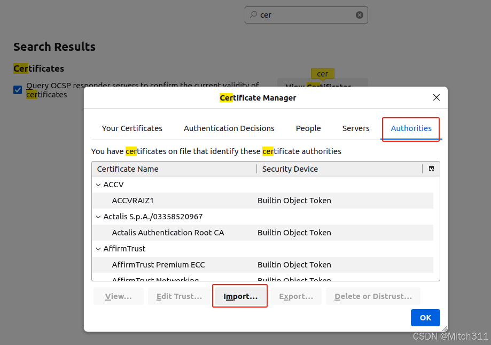
Task: Go to the Servers tab
Action: [356, 128]
